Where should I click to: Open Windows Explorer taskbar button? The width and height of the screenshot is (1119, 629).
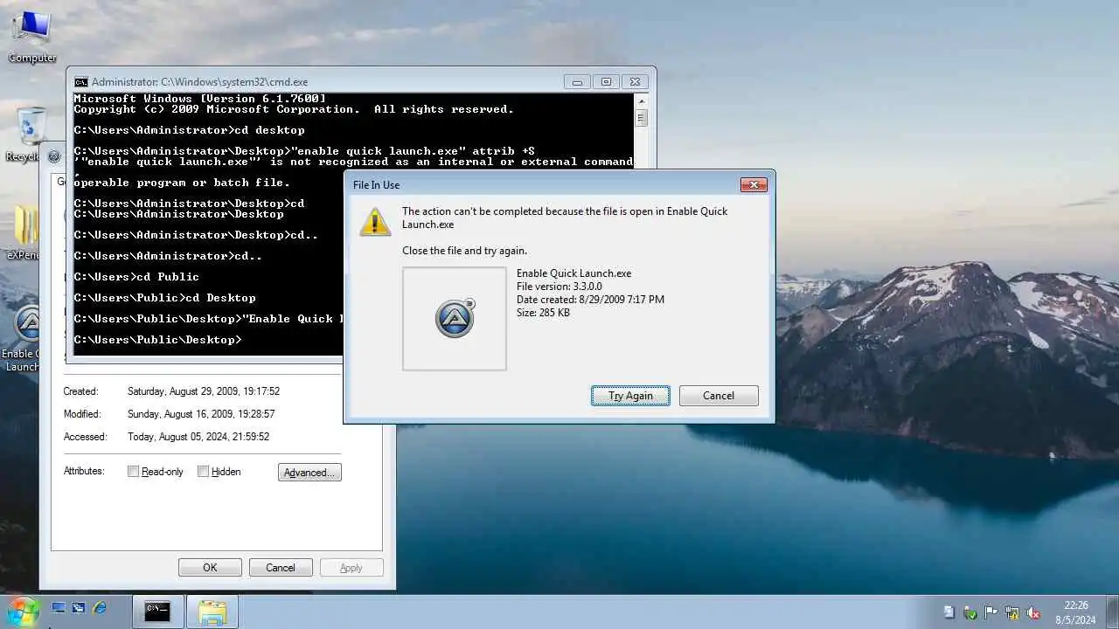212,612
